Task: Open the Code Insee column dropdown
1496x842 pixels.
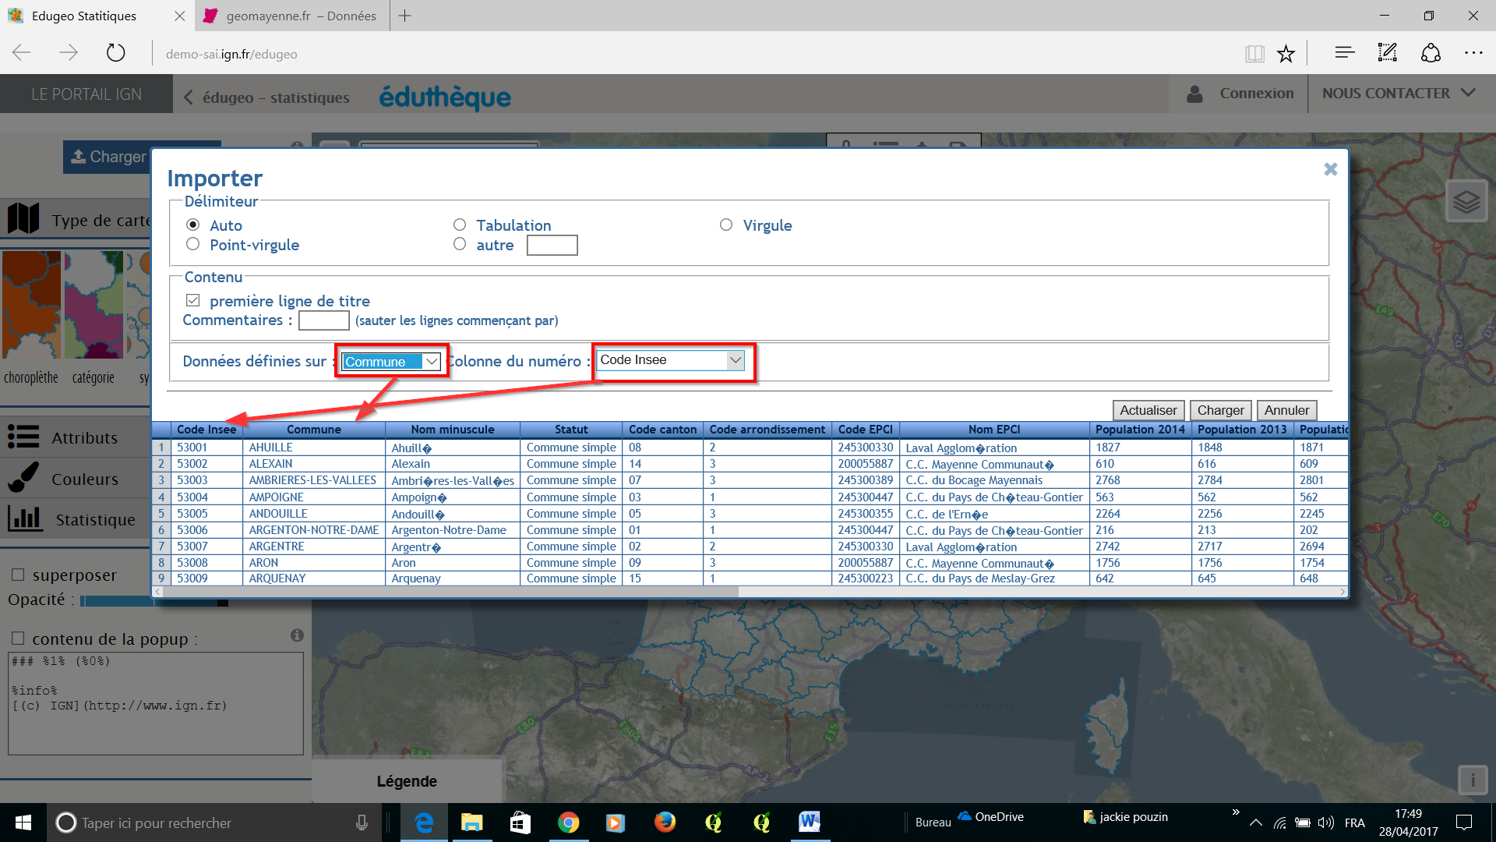Action: [670, 360]
